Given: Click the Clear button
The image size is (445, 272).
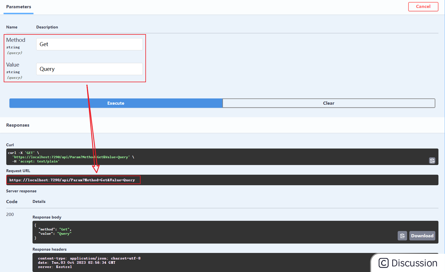Looking at the screenshot, I should pos(328,103).
